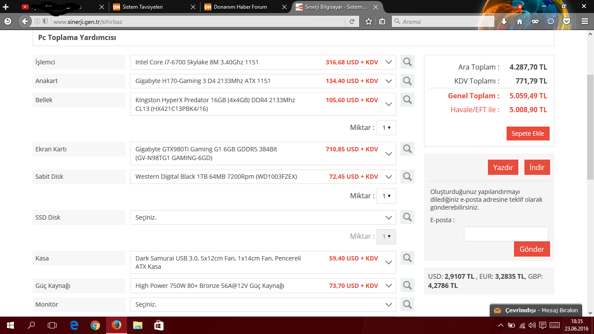Change the Bellek Miktar quantity dropdown

point(386,128)
